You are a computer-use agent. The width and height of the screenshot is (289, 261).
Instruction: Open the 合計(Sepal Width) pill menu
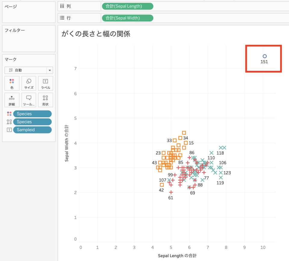[x=127, y=18]
